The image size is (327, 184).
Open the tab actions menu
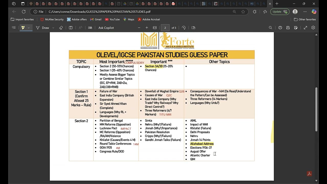pos(23,4)
